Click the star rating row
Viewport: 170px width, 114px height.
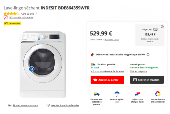11,13
